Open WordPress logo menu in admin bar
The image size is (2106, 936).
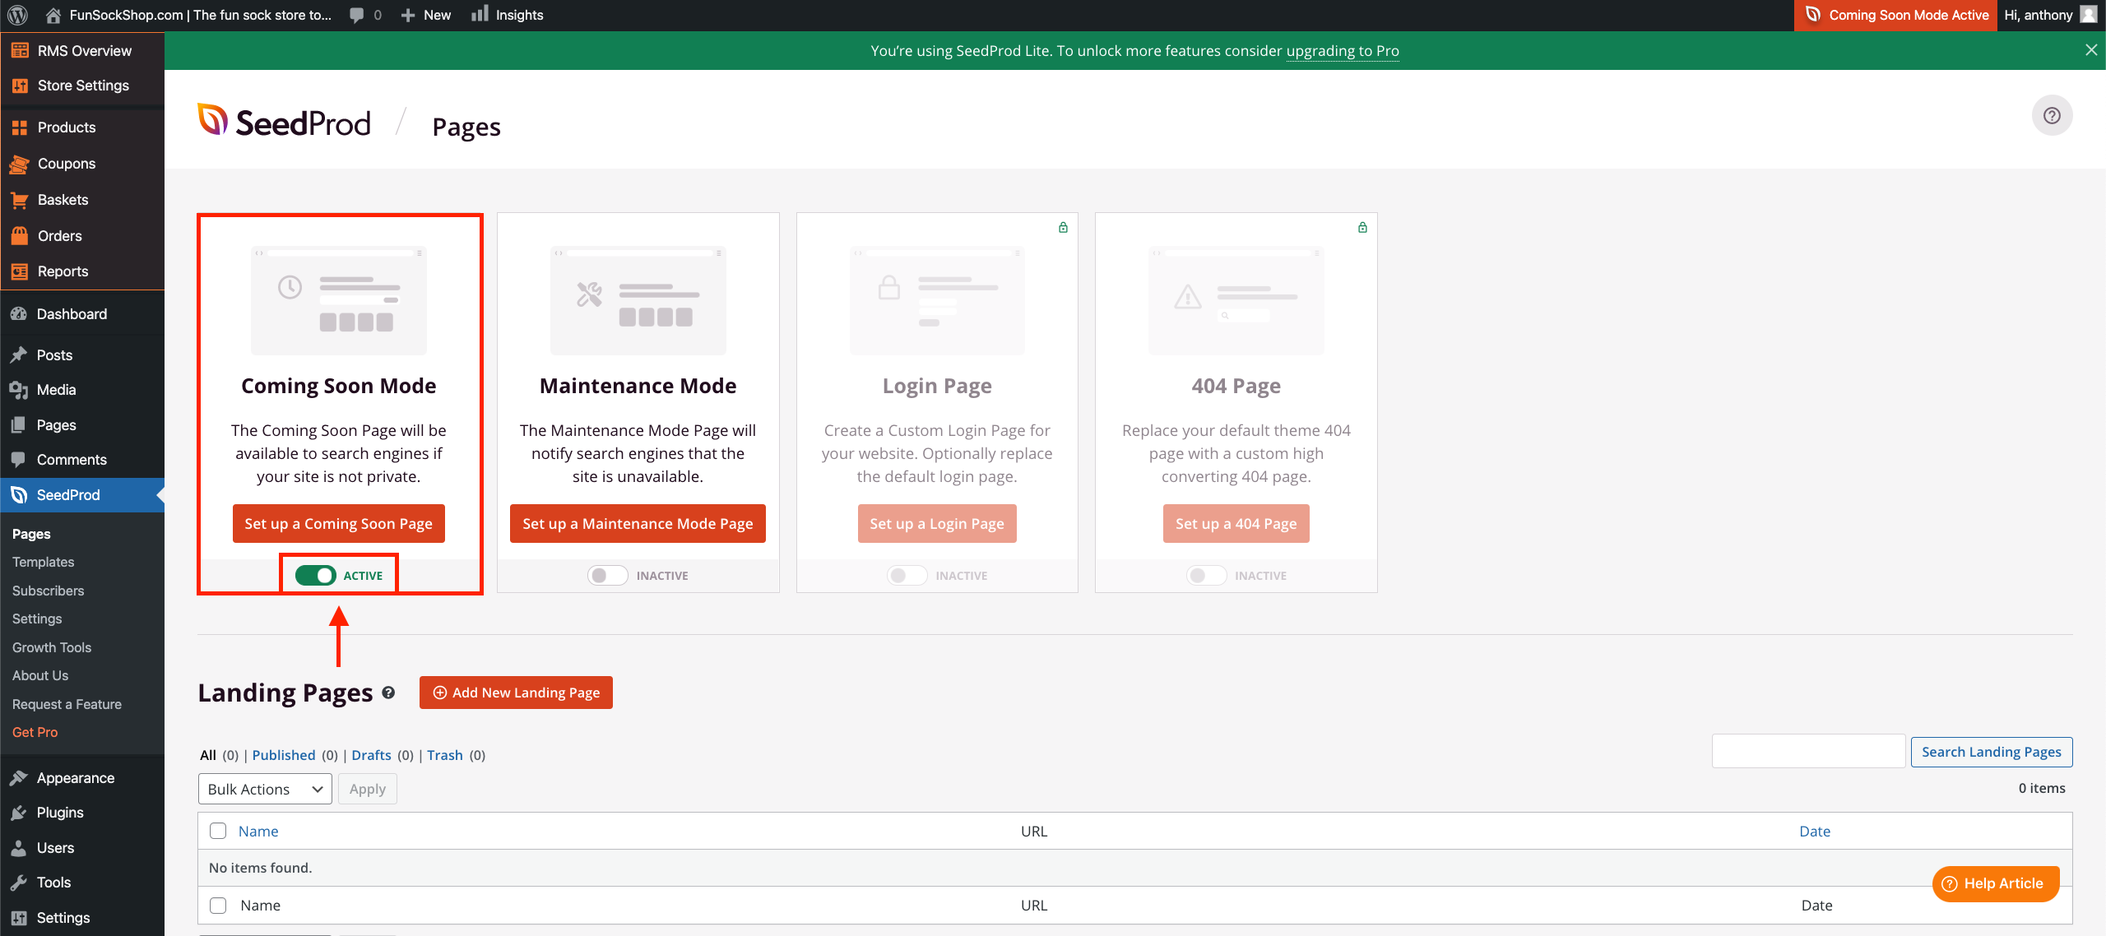pos(17,15)
